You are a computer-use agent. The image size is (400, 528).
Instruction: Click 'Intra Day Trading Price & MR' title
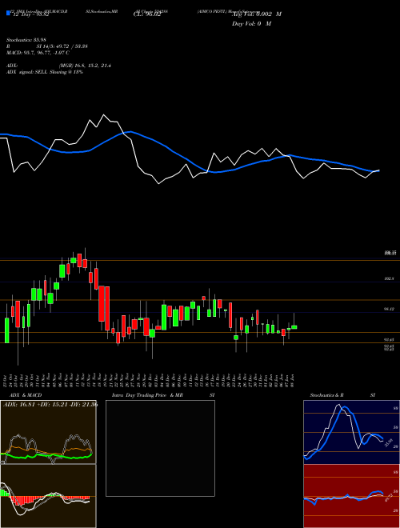(147, 395)
